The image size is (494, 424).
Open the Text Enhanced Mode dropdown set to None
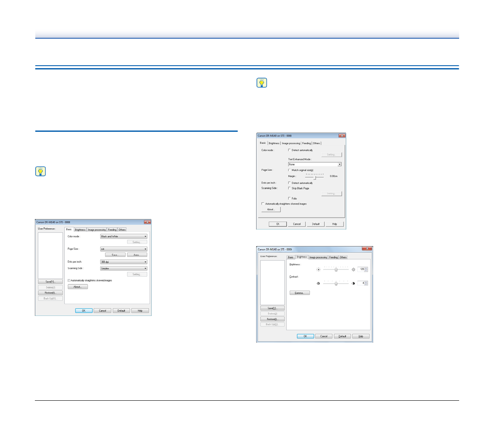point(315,164)
